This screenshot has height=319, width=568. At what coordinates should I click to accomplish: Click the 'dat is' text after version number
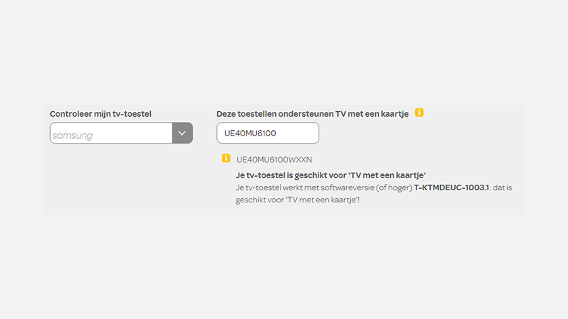click(x=503, y=187)
